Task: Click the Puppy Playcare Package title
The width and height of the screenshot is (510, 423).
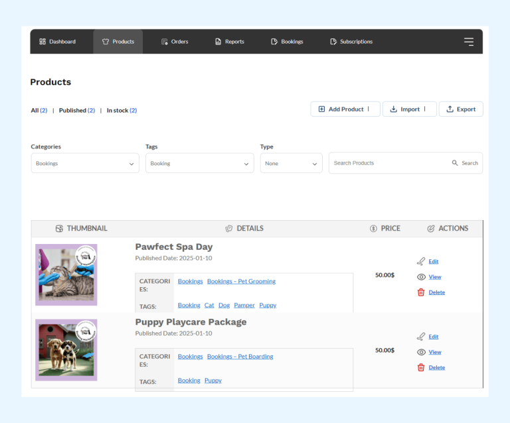Action: (x=191, y=322)
